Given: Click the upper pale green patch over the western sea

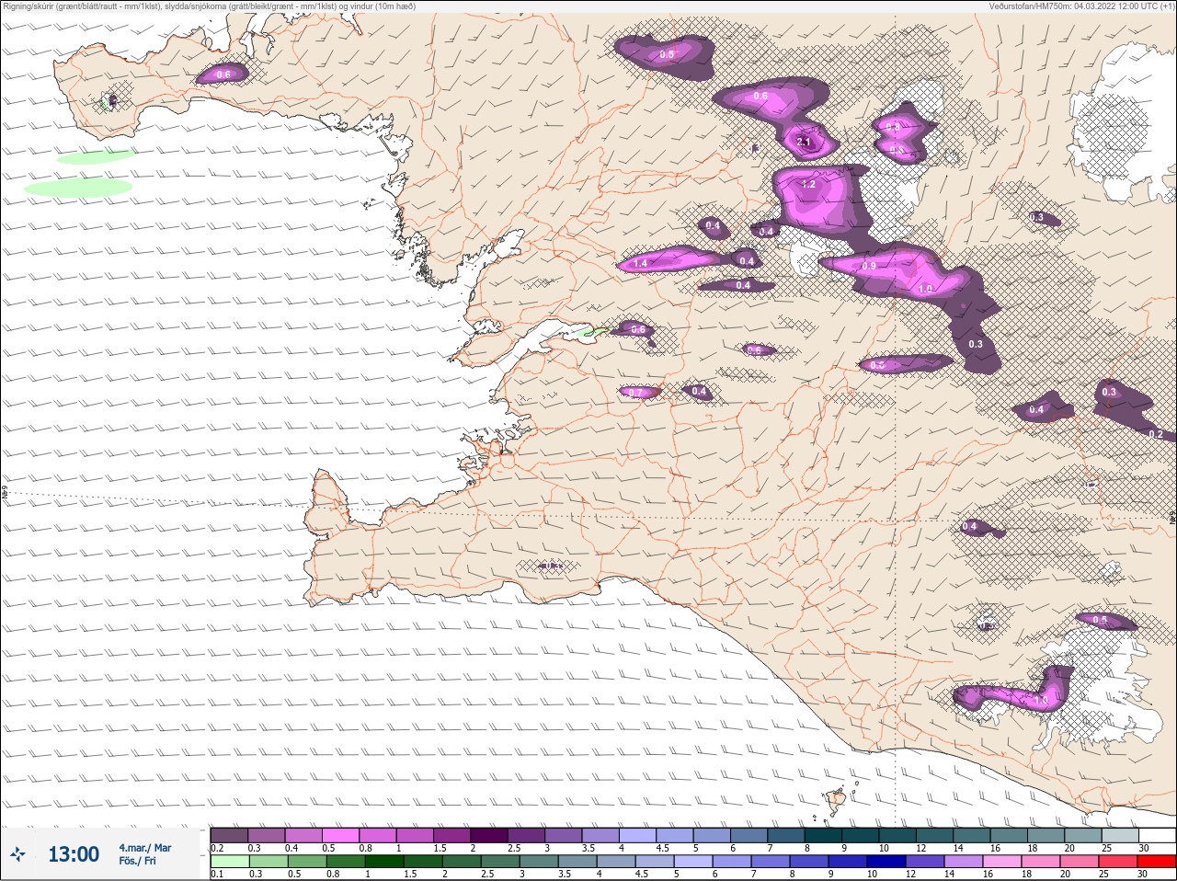Looking at the screenshot, I should pos(96,157).
